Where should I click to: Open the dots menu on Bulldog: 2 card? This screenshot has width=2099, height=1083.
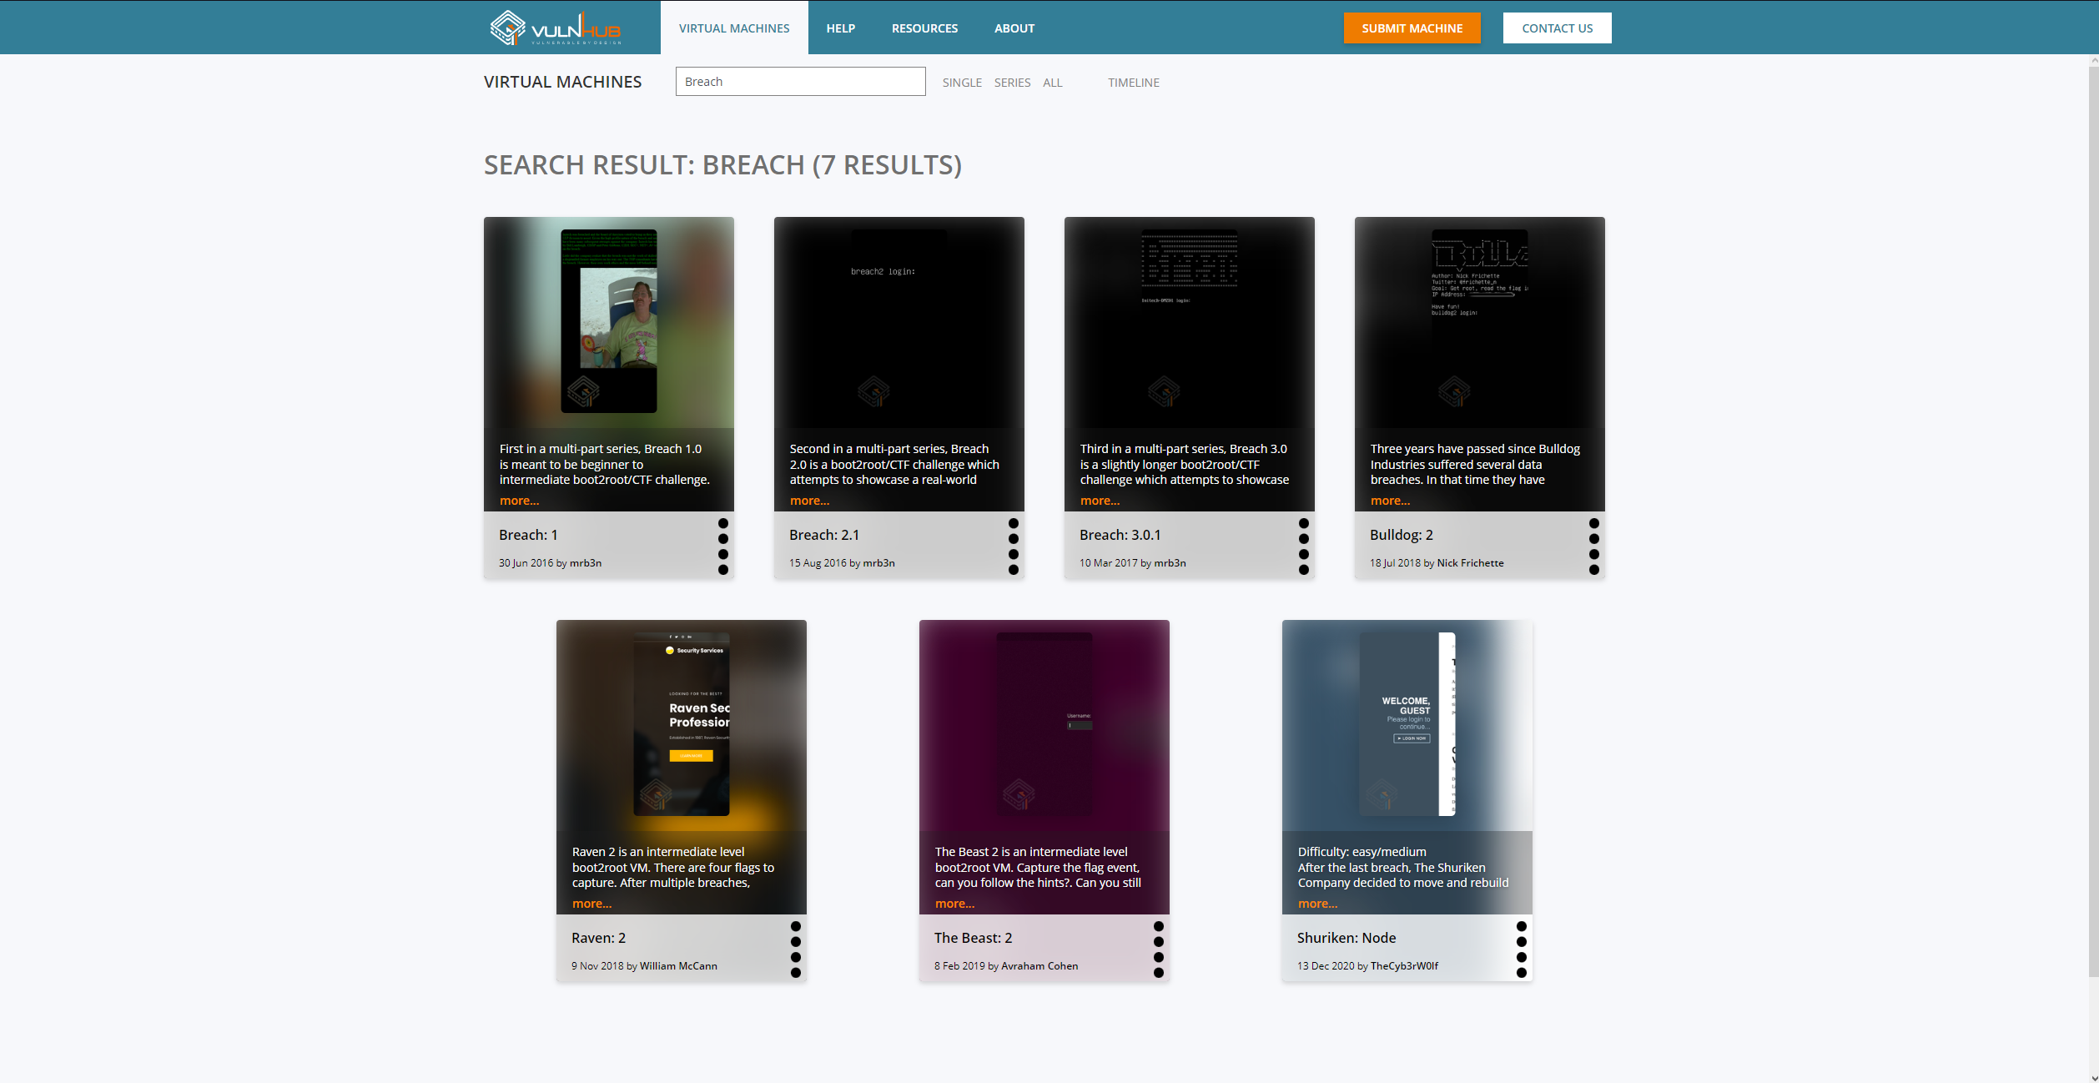tap(1593, 547)
